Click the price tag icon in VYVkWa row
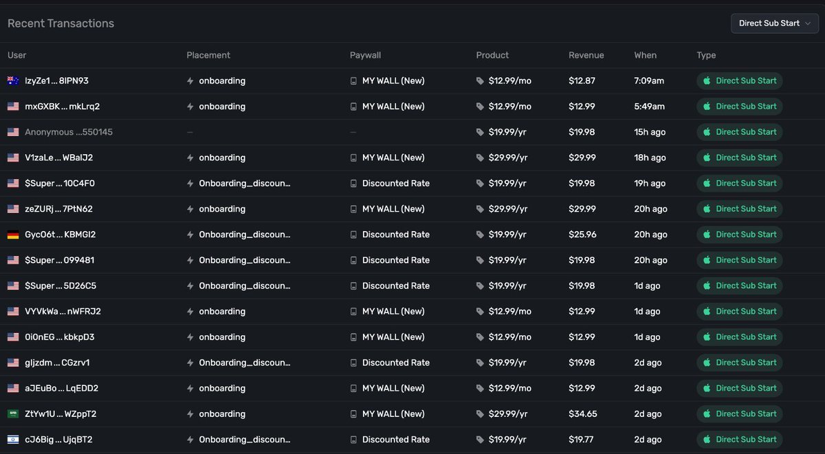 pyautogui.click(x=480, y=312)
